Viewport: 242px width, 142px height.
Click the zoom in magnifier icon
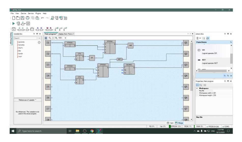click(56, 38)
